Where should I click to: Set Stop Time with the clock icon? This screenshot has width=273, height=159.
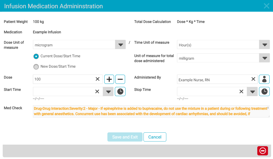click(x=264, y=91)
